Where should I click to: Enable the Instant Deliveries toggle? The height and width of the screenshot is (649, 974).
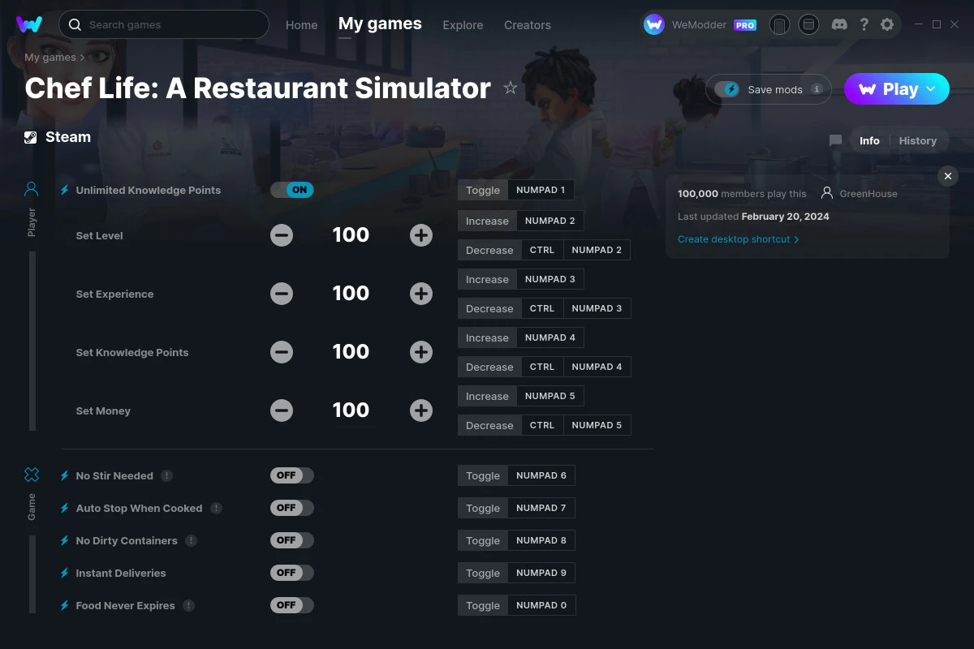click(291, 573)
